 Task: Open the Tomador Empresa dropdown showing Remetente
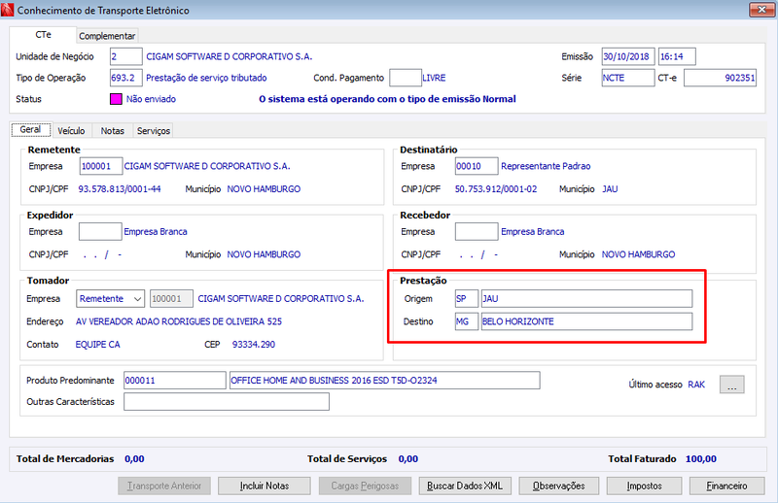(x=110, y=299)
